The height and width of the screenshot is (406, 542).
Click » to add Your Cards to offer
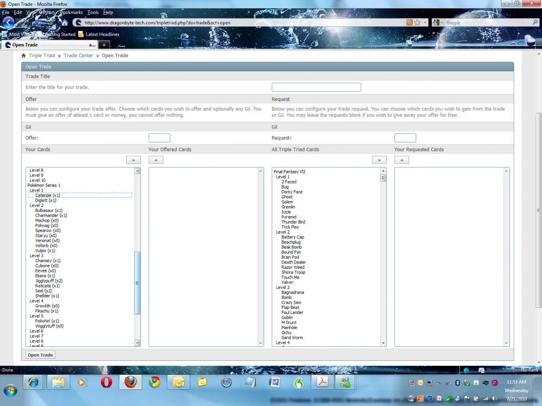click(x=133, y=160)
